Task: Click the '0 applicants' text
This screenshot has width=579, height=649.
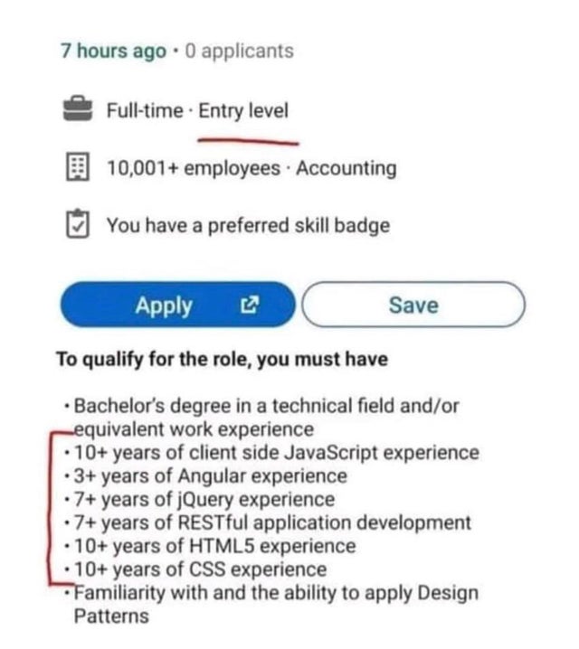Action: point(240,52)
